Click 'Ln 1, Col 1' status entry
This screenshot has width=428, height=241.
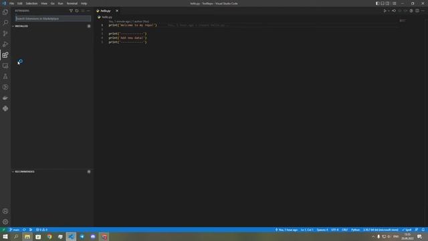307,230
